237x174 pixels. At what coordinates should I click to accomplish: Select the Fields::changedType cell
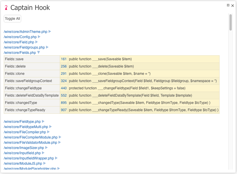coord(32,103)
